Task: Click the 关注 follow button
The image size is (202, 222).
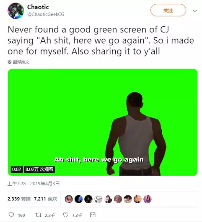Action: [168, 10]
